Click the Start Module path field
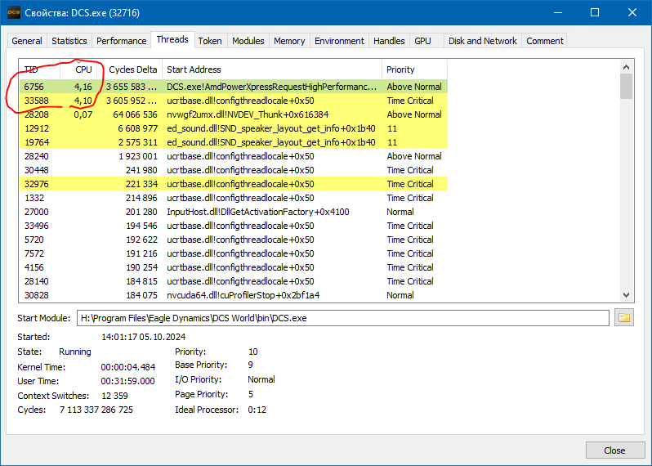The image size is (652, 466). 343,318
